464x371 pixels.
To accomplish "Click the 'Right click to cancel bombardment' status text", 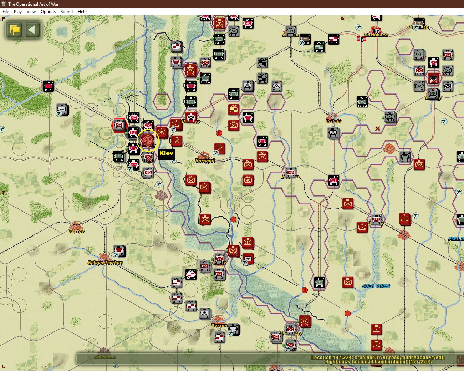I will 378,362.
